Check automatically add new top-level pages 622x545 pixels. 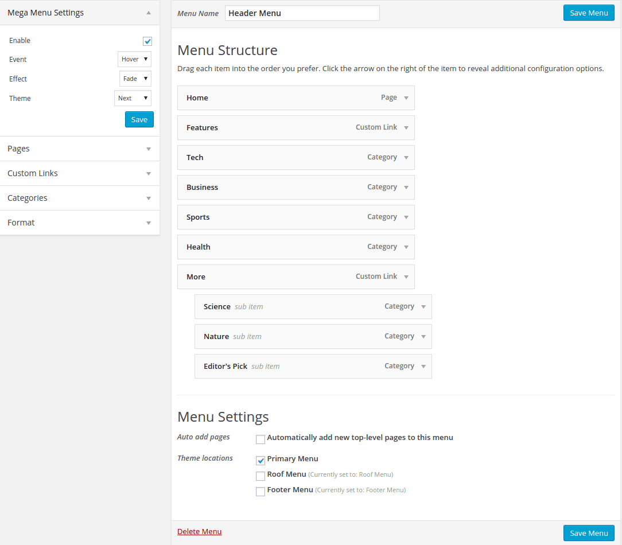(261, 439)
